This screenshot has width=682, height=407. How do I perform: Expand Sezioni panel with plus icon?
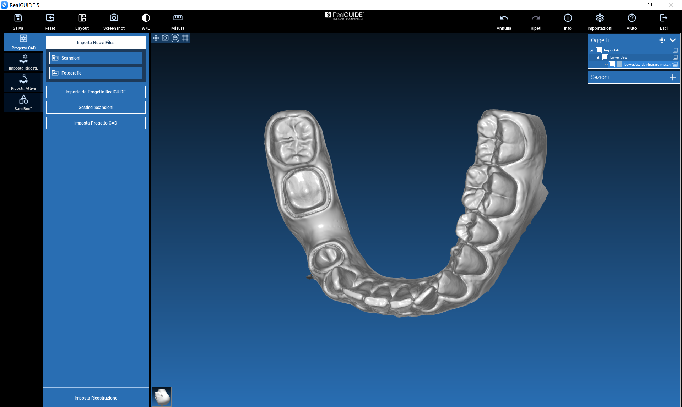(x=673, y=77)
